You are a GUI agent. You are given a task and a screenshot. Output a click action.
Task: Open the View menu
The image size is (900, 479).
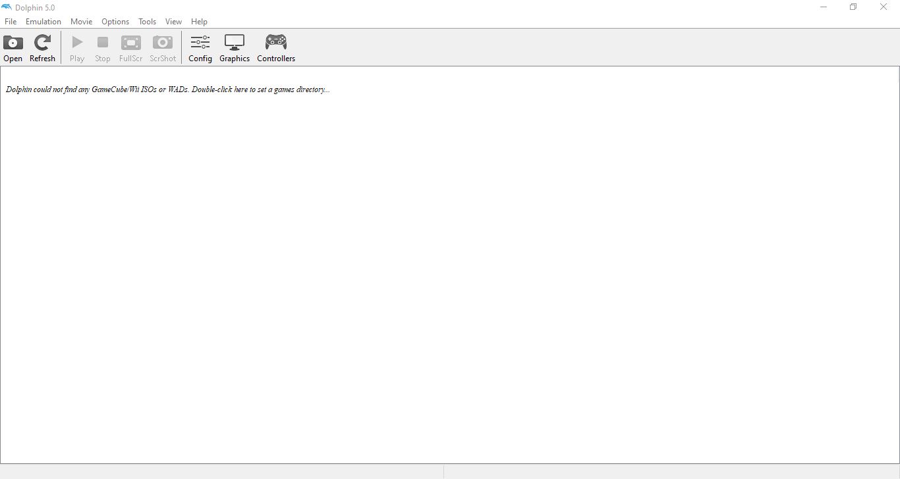coord(173,22)
